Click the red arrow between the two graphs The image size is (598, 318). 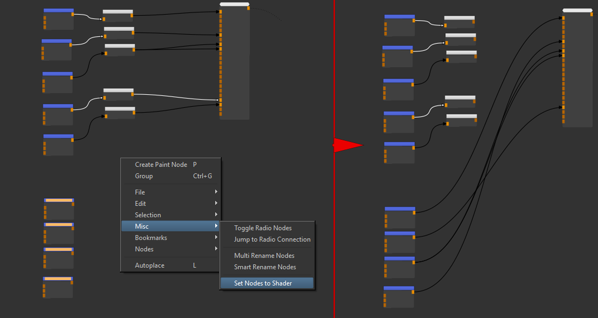tap(348, 145)
